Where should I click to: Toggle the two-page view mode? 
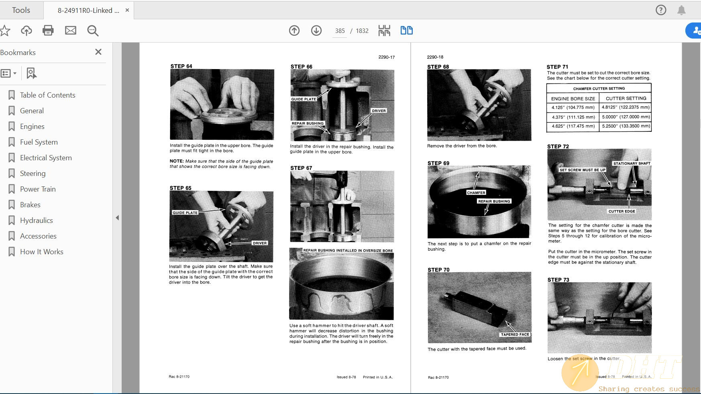pos(406,31)
